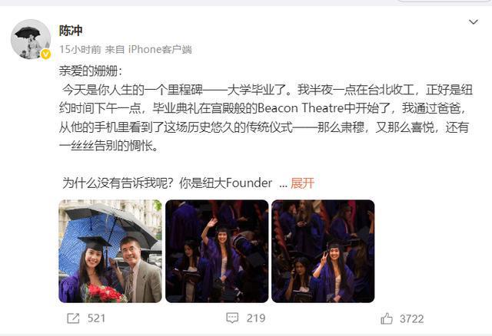Click the comment bubble icon
The width and height of the screenshot is (492, 336).
(x=232, y=318)
